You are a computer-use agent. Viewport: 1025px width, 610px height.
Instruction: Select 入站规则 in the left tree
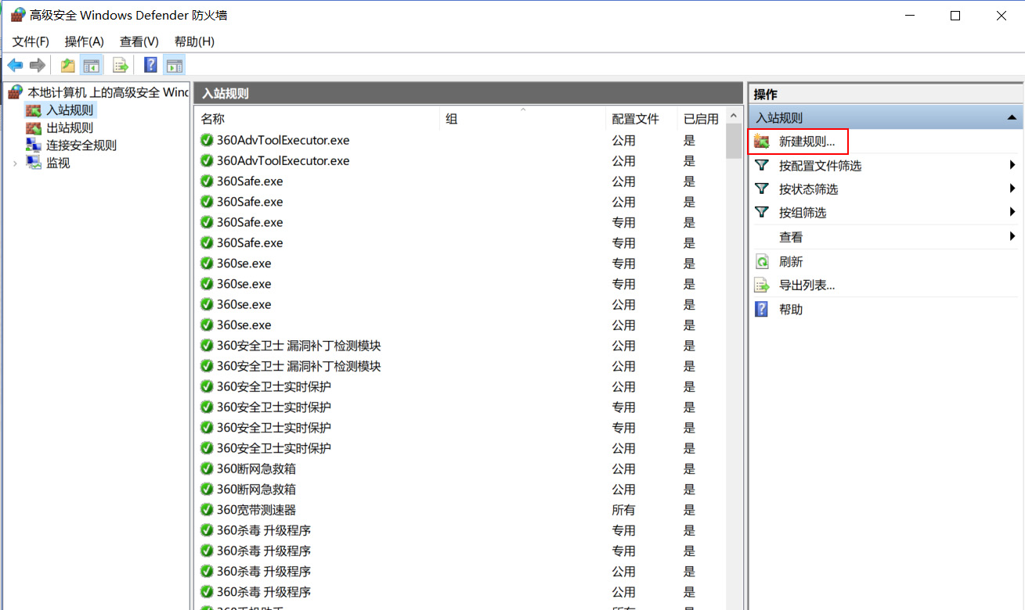(70, 110)
